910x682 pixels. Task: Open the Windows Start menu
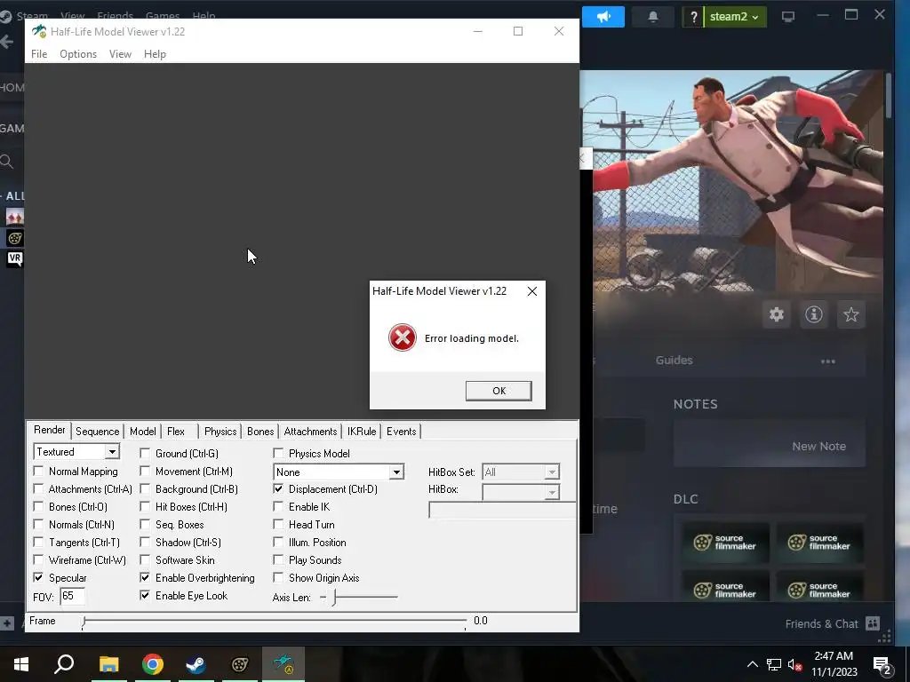21,664
